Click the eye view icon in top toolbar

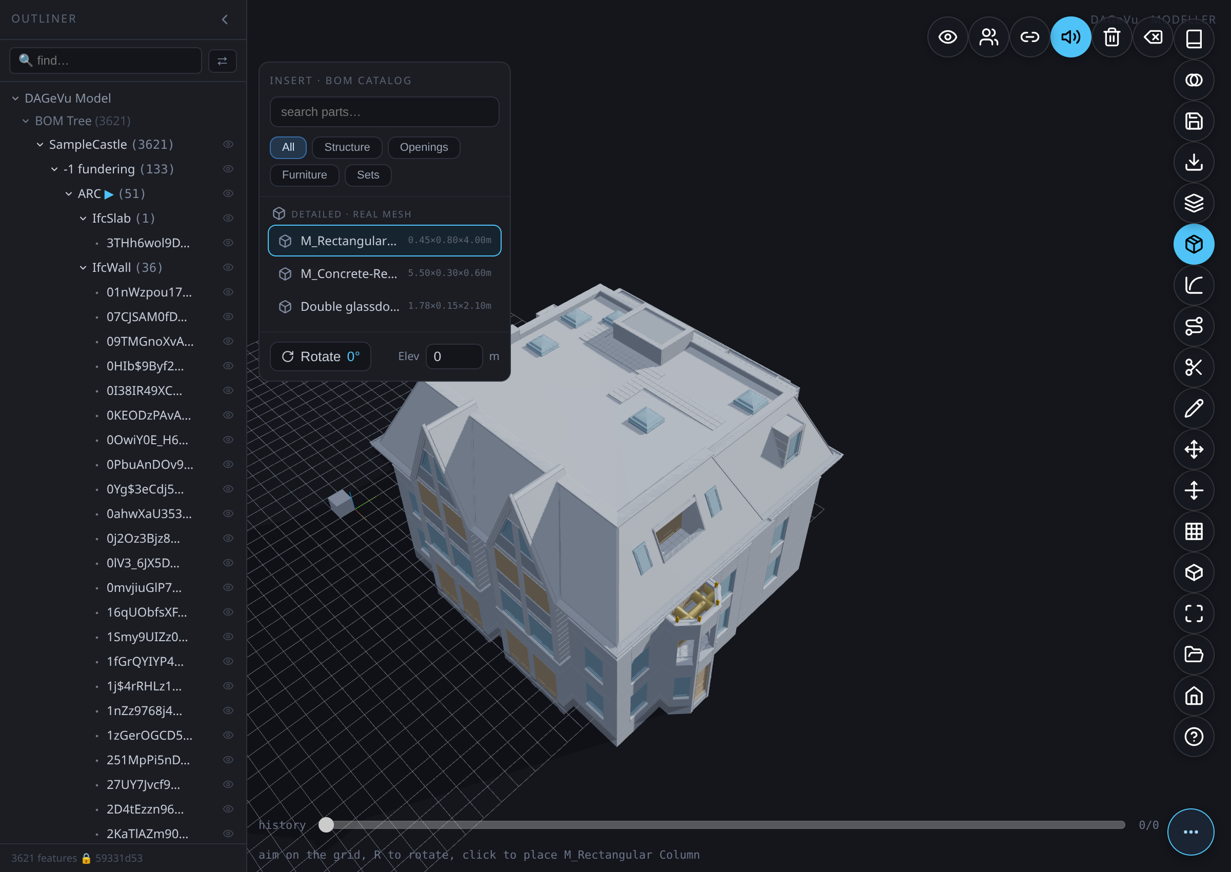[x=947, y=37]
